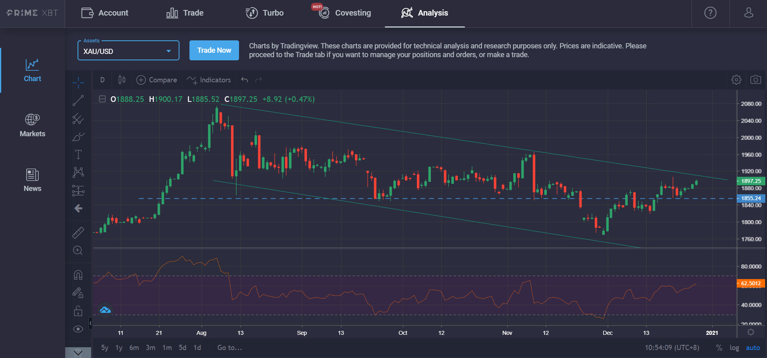Image resolution: width=767 pixels, height=358 pixels.
Task: Open the Account tab
Action: 105,13
